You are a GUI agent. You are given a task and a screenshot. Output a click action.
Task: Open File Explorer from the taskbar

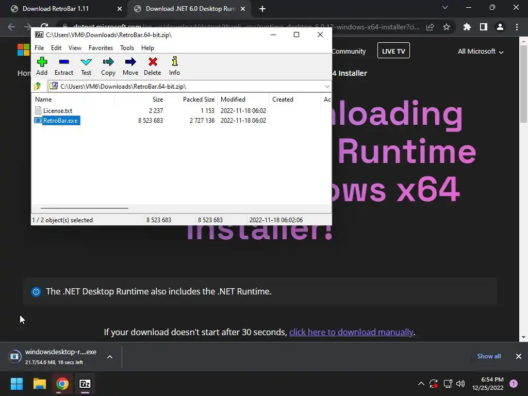39,384
